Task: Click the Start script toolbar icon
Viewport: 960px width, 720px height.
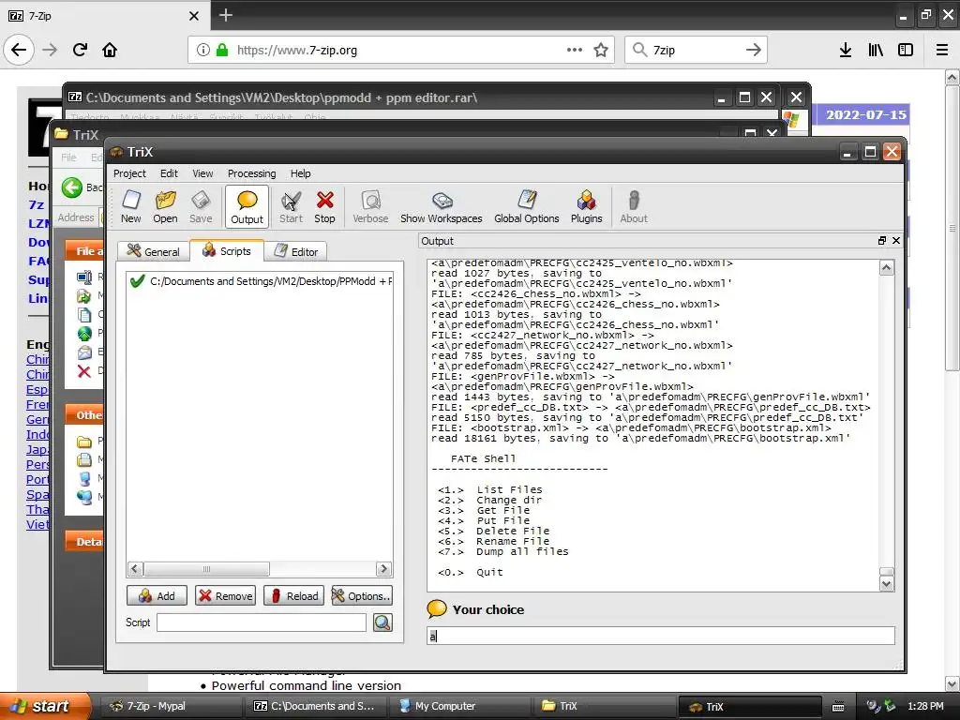Action: coord(291,207)
